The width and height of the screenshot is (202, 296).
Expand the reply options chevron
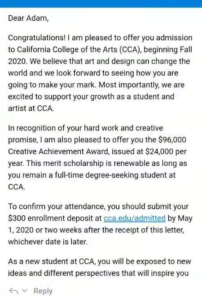(x=25, y=290)
